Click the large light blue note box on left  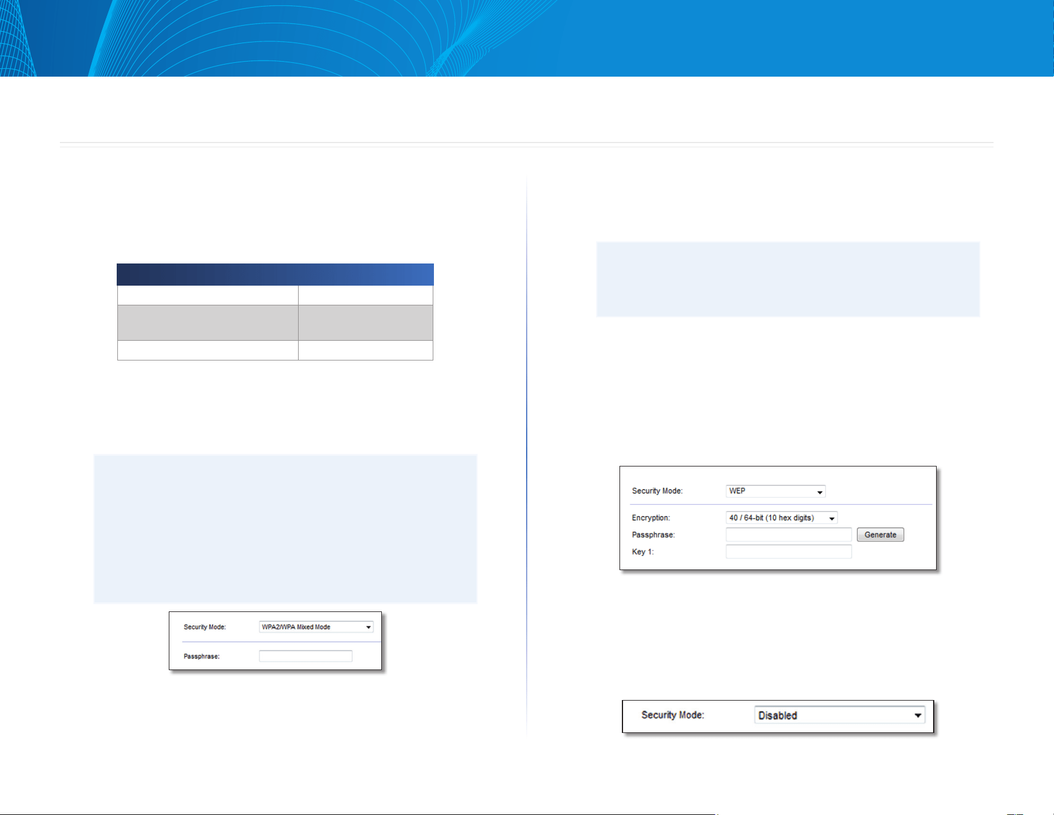tap(285, 529)
